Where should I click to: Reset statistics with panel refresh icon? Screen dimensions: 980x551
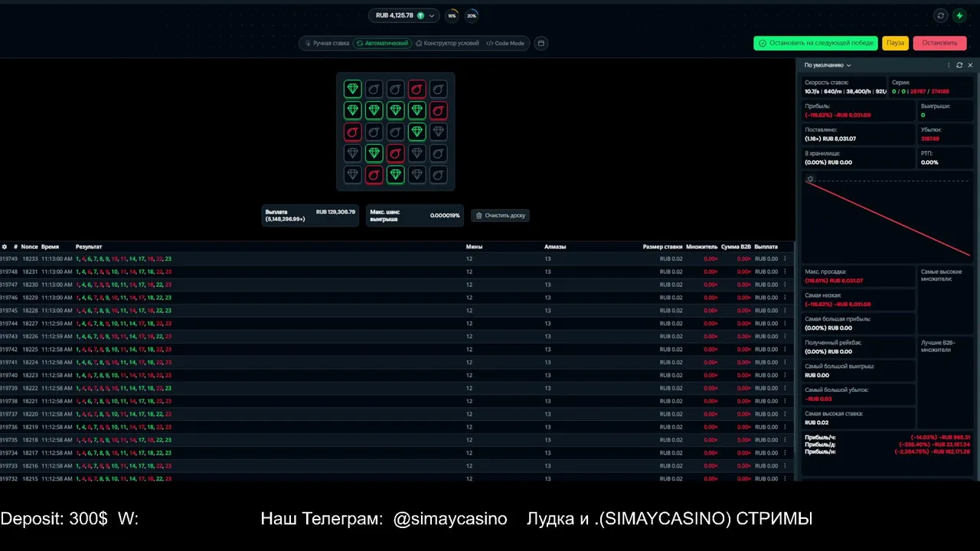pyautogui.click(x=959, y=65)
